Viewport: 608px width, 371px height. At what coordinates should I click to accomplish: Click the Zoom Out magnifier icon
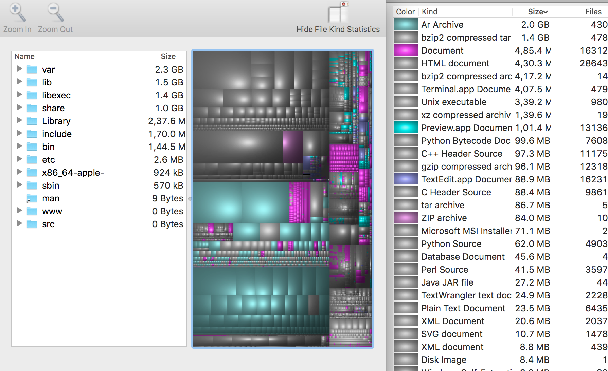pyautogui.click(x=55, y=12)
